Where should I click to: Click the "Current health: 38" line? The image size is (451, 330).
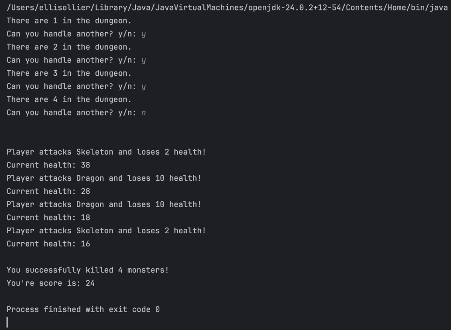click(x=48, y=165)
